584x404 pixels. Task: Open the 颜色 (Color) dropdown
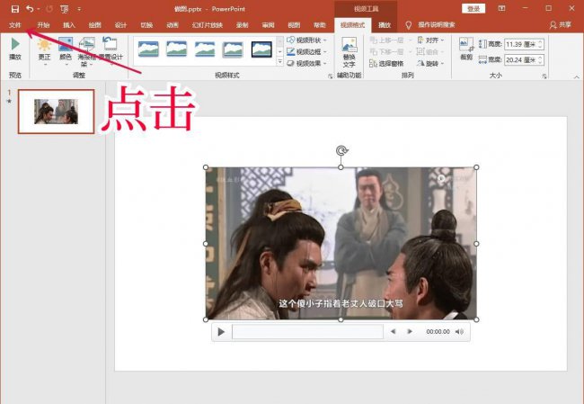[x=66, y=52]
